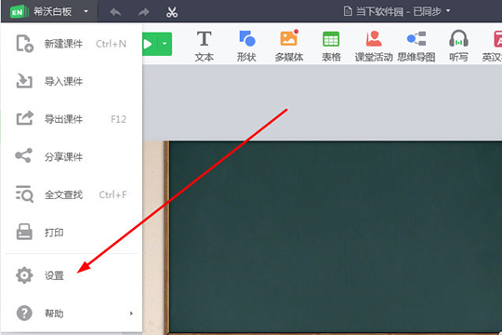Open the 帮助 help submenu
Viewport: 502px width, 335px height.
coord(72,314)
